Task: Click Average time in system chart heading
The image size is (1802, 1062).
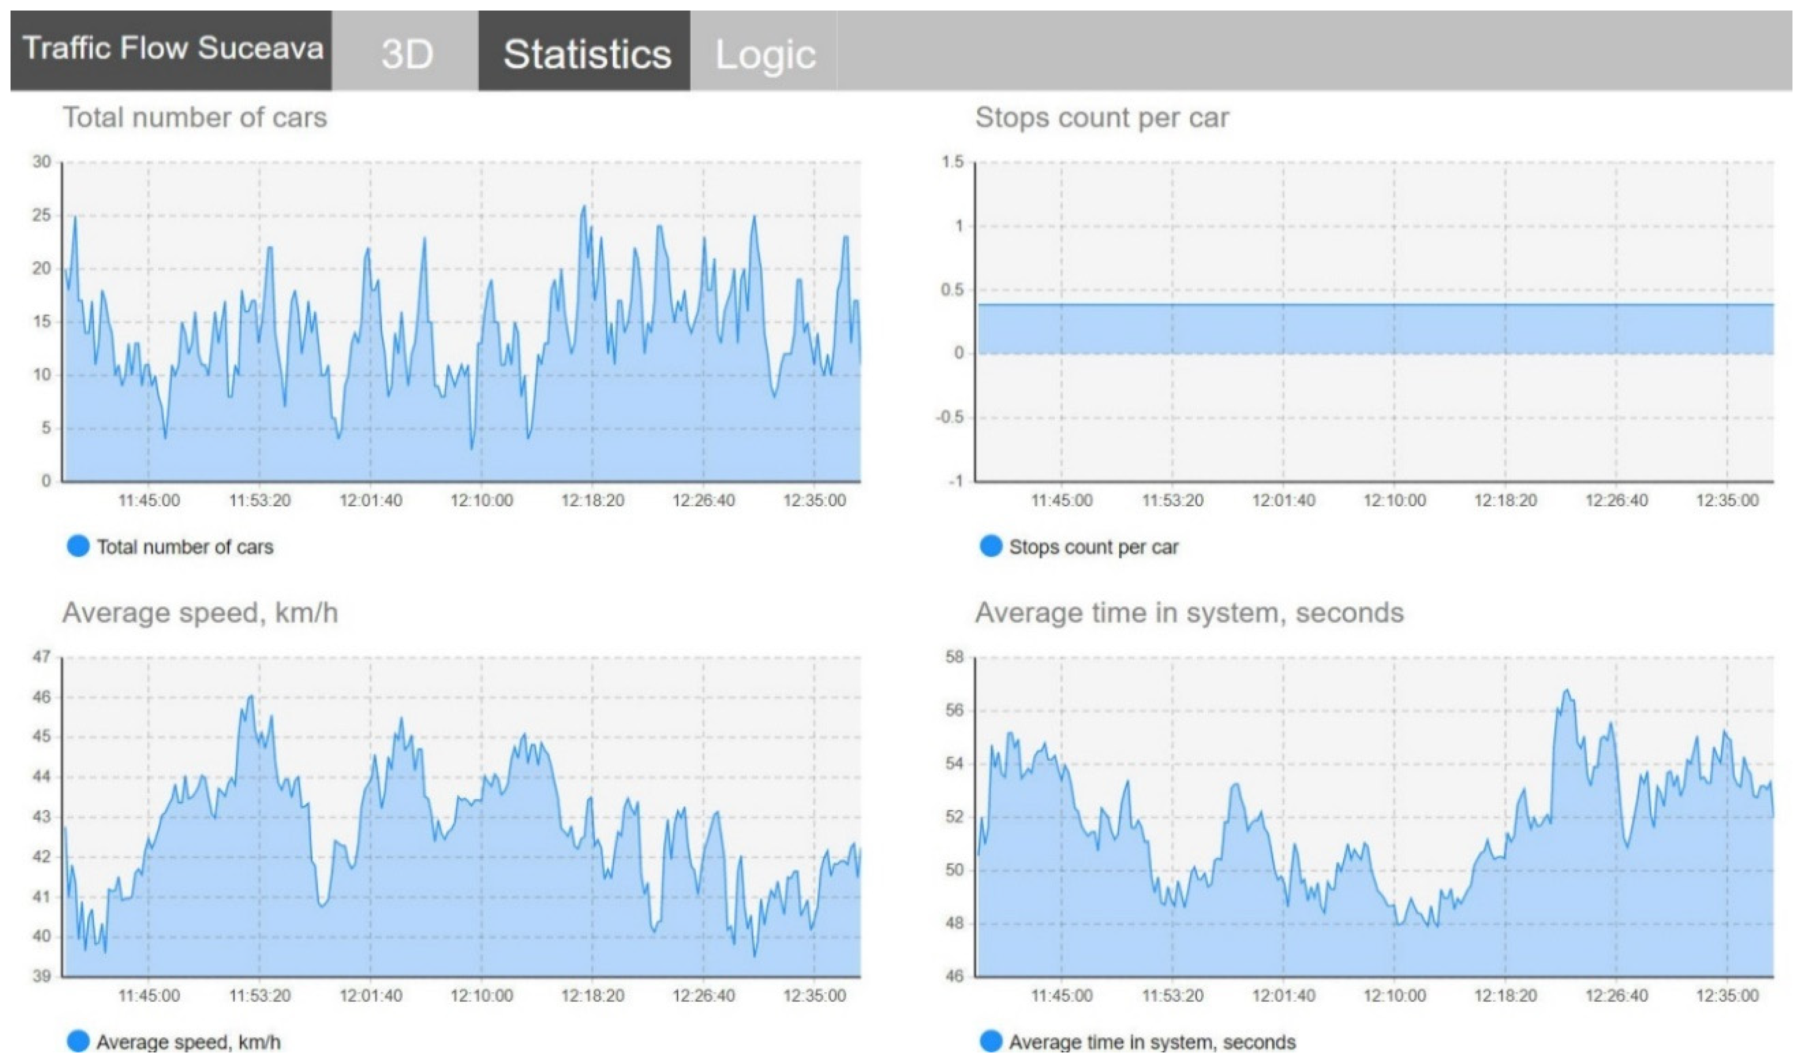Action: 1189,613
